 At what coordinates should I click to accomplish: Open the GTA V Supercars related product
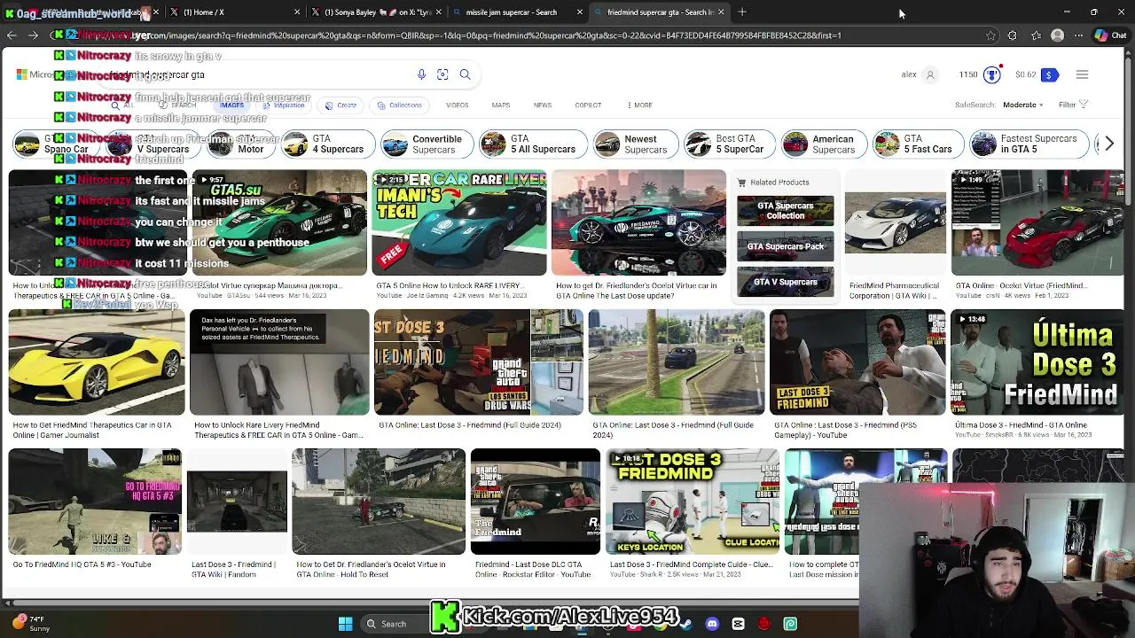coord(785,282)
